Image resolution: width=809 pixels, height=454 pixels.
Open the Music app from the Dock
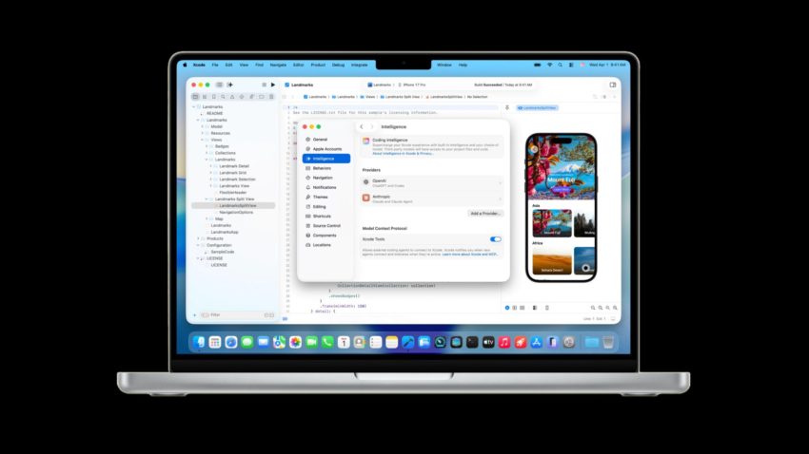[504, 342]
